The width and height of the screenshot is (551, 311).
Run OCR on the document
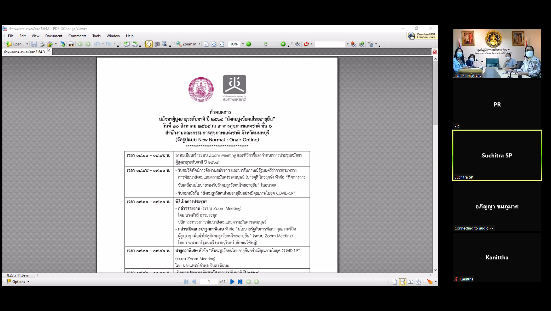71,44
